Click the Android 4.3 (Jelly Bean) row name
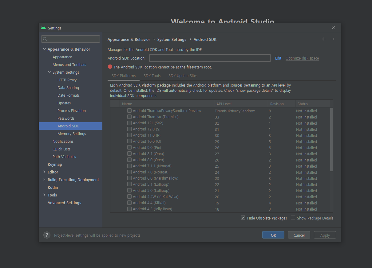372x268 pixels. [152, 209]
